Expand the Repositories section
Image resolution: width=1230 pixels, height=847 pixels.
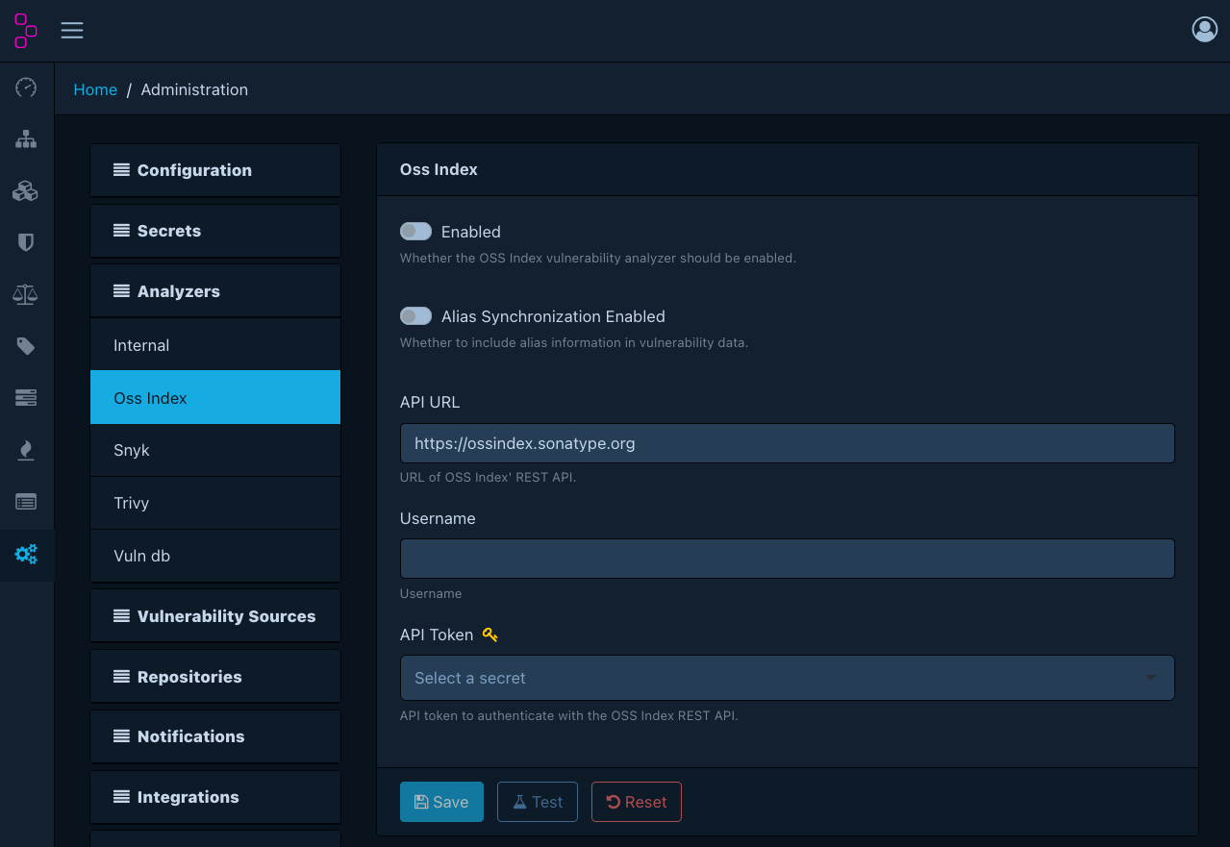tap(214, 676)
